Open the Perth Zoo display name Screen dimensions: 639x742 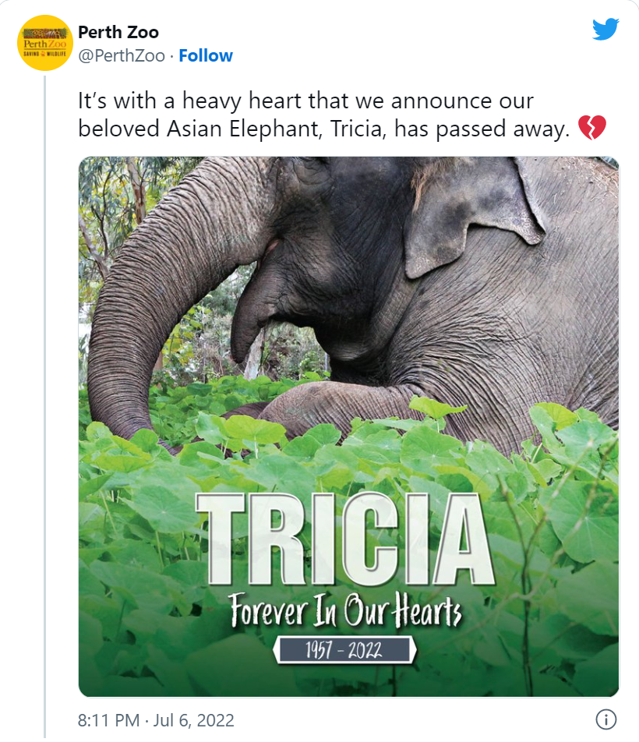click(x=118, y=32)
